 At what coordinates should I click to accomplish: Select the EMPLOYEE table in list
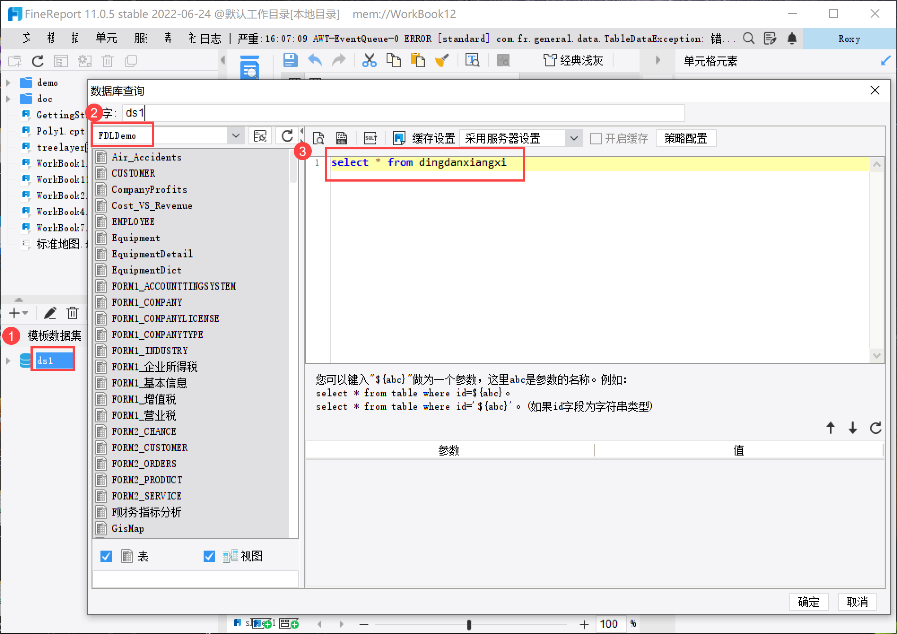tap(133, 222)
